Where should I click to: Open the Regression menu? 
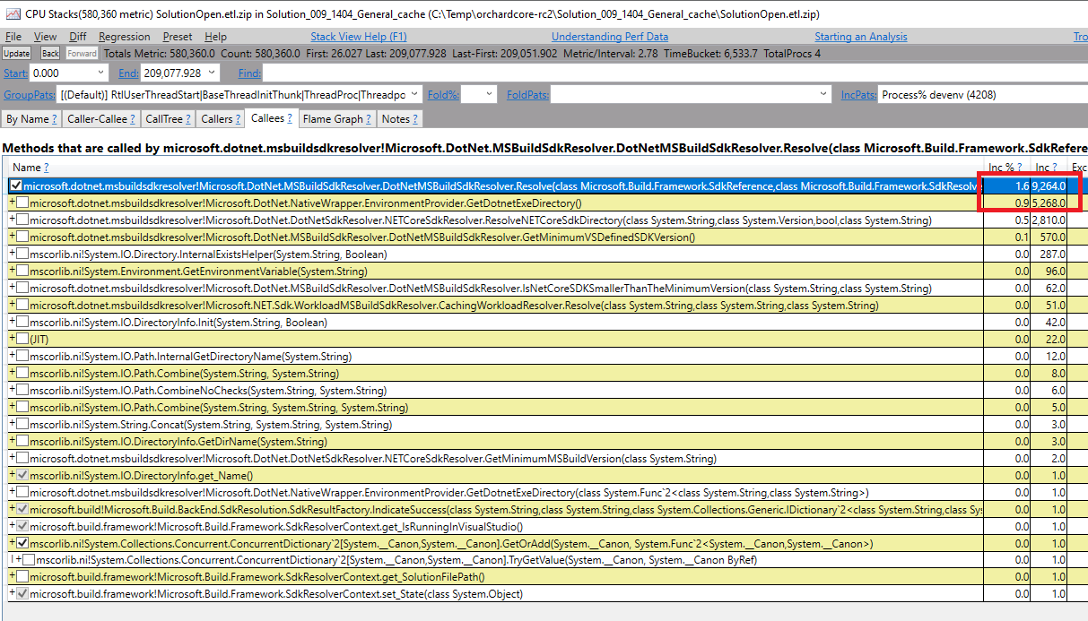point(125,37)
